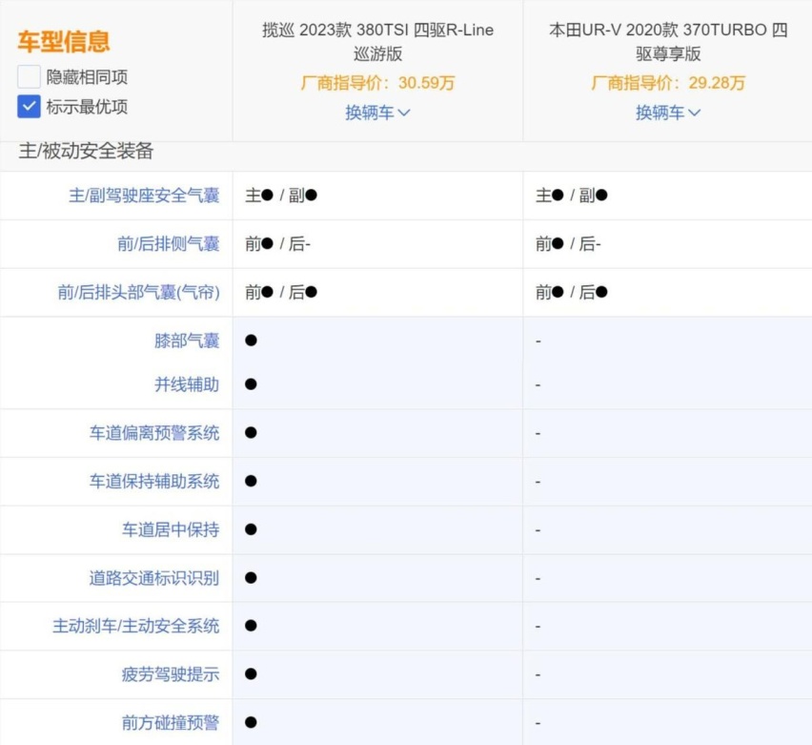Screen dimensions: 812x745
Task: Open 主动刹车/主动安全系统 link
Action: (135, 626)
